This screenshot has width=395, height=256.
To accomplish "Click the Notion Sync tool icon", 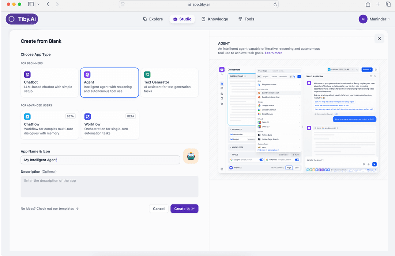I will [x=259, y=135].
